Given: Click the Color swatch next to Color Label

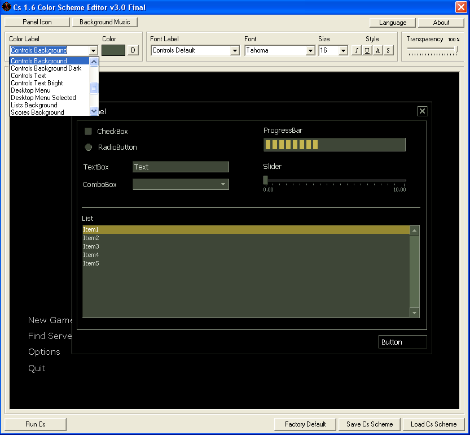Looking at the screenshot, I should tap(113, 50).
